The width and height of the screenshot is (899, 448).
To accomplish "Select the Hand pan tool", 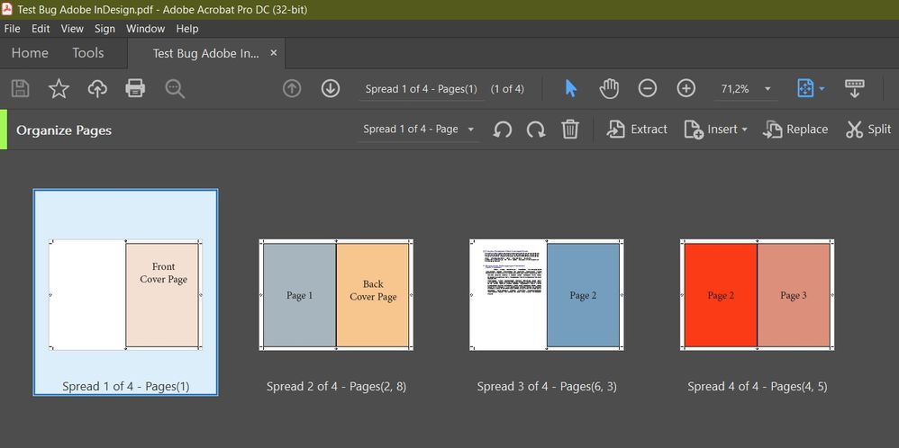I will (x=609, y=88).
